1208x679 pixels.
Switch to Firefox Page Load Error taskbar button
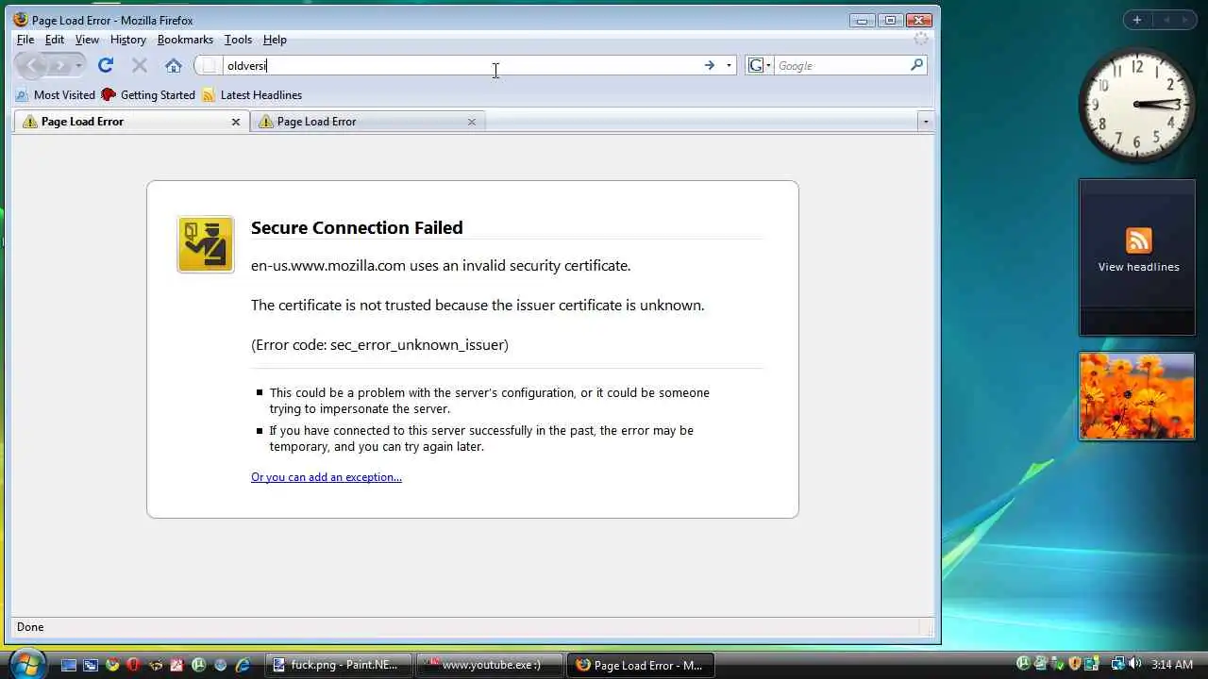(641, 665)
